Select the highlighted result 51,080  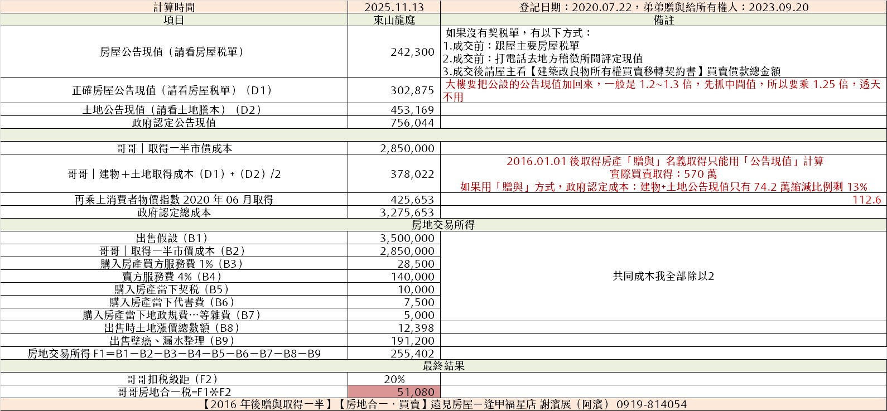[394, 392]
